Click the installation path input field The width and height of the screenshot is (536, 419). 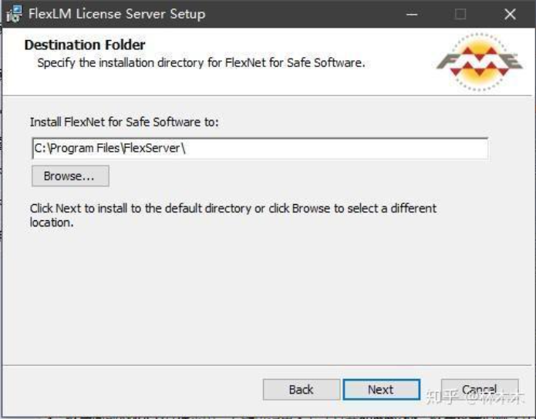pyautogui.click(x=260, y=149)
